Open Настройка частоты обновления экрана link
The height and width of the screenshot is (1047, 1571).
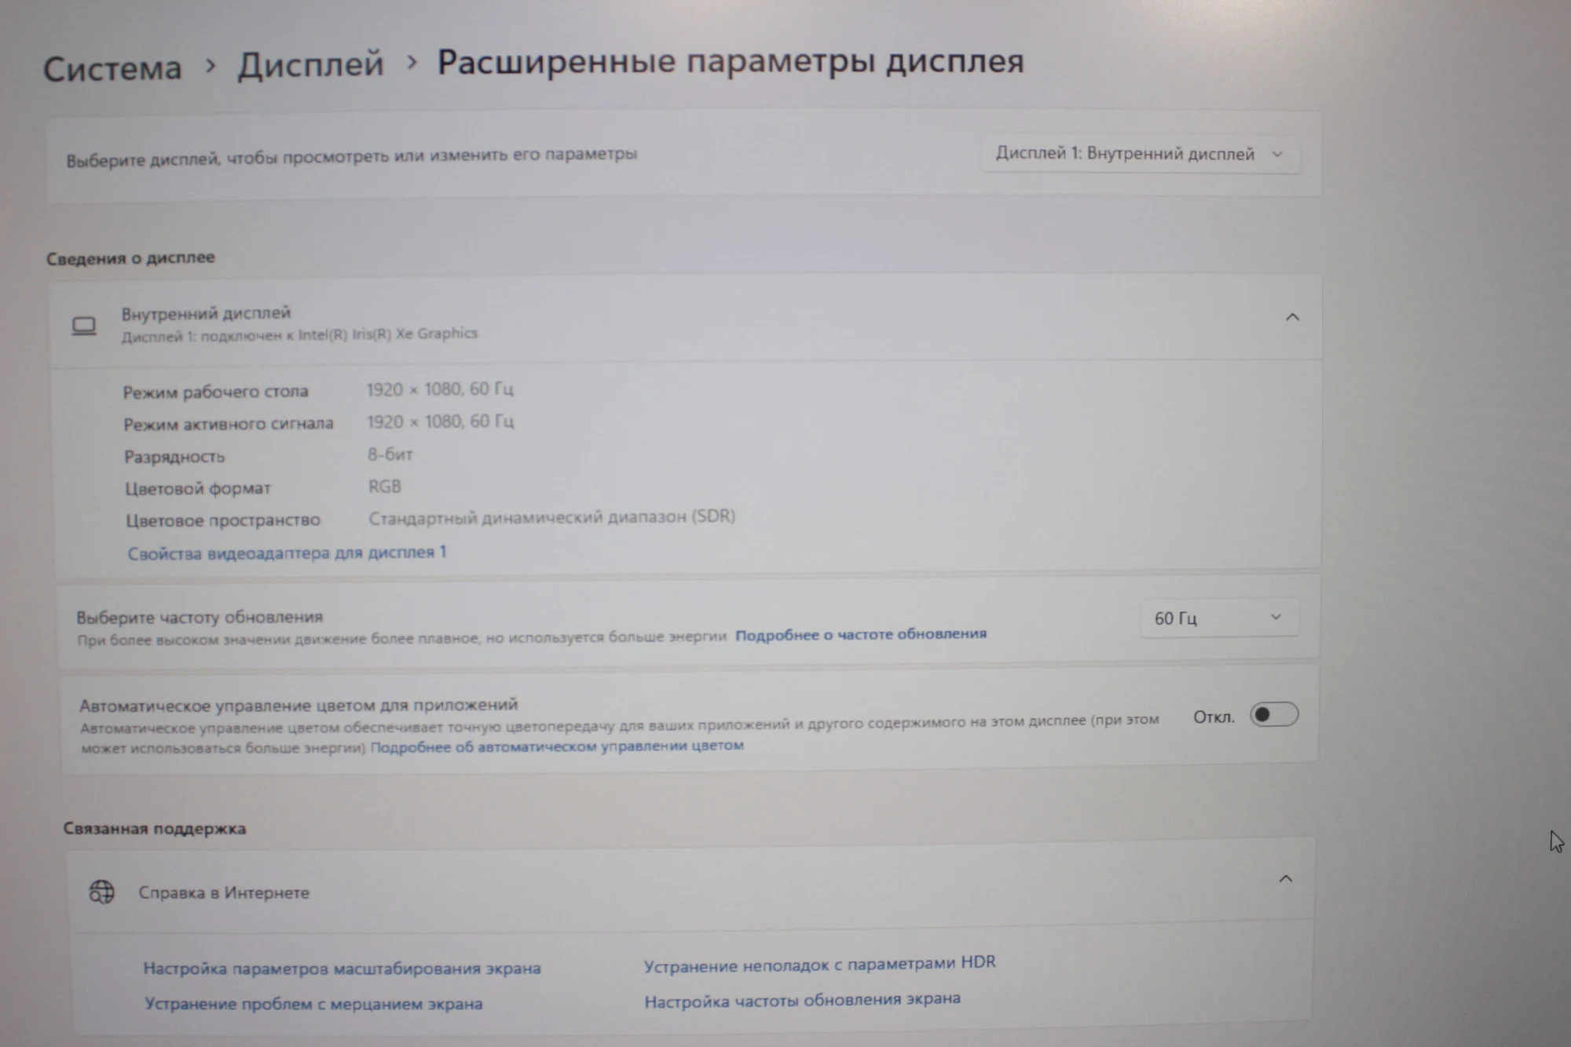(x=802, y=1000)
